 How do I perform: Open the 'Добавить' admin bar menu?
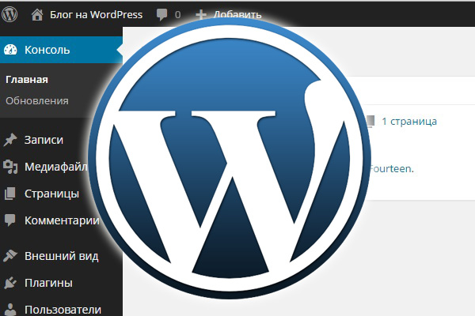[x=237, y=14]
